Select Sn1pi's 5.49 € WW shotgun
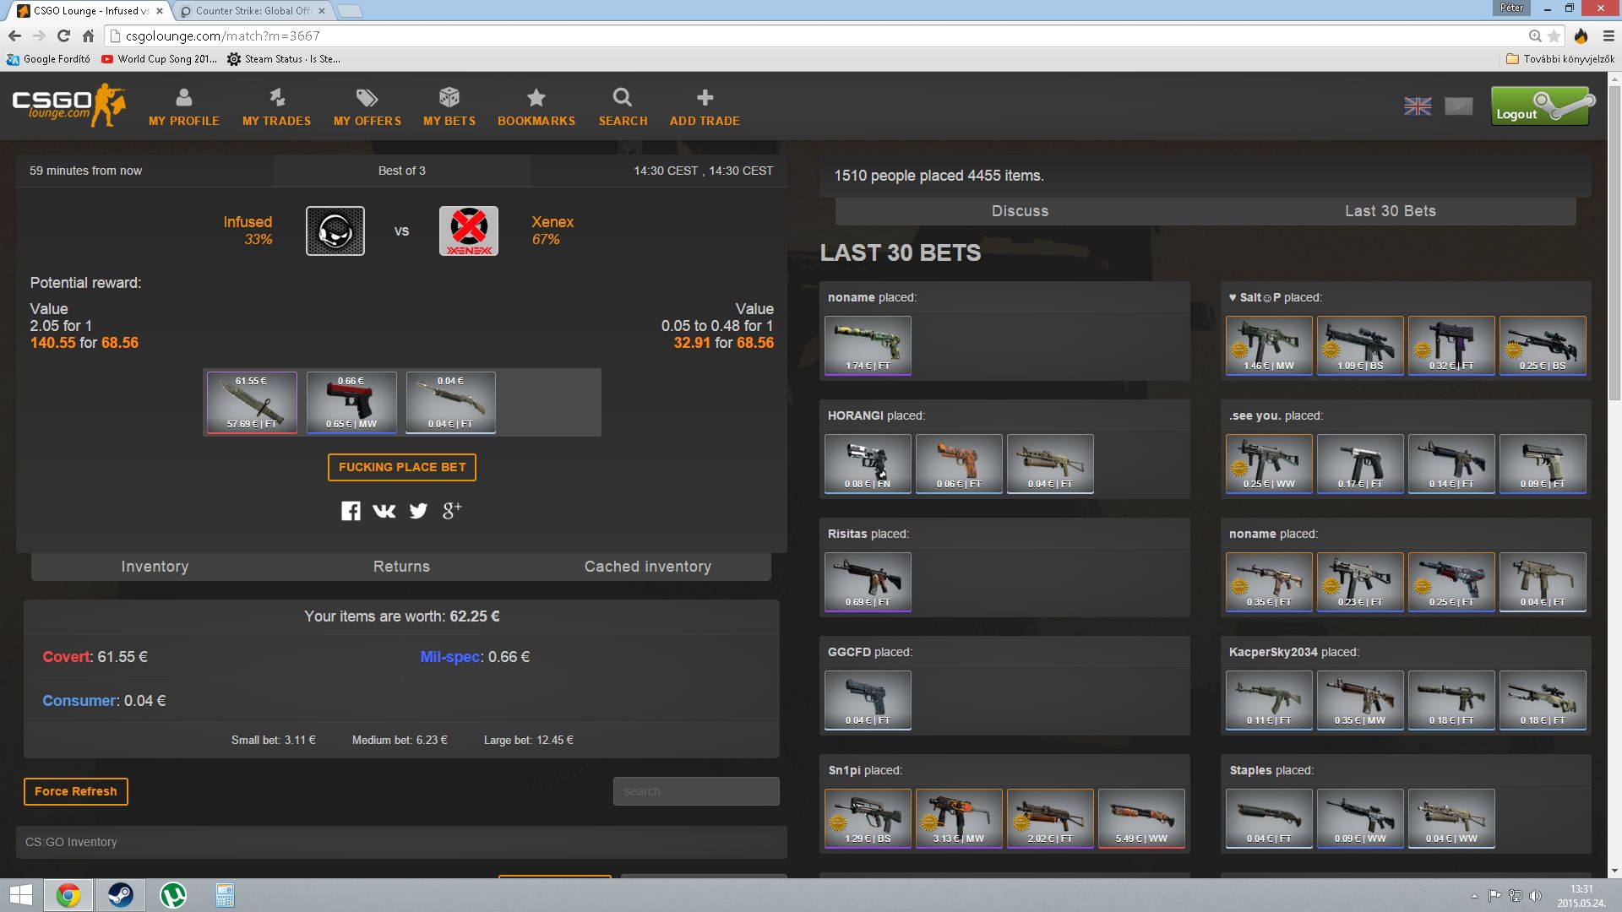Viewport: 1622px width, 912px height. (x=1141, y=818)
